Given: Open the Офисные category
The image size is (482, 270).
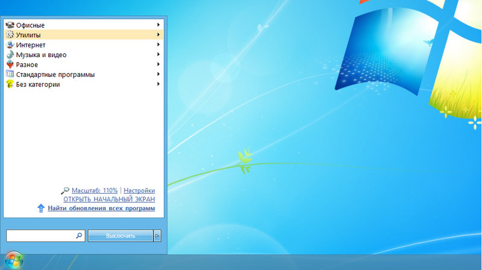Looking at the screenshot, I should pos(84,25).
